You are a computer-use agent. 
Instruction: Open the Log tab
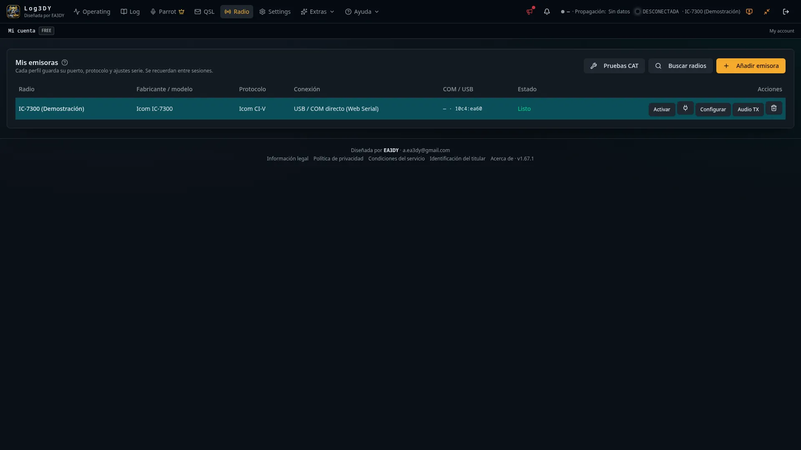coord(130,12)
